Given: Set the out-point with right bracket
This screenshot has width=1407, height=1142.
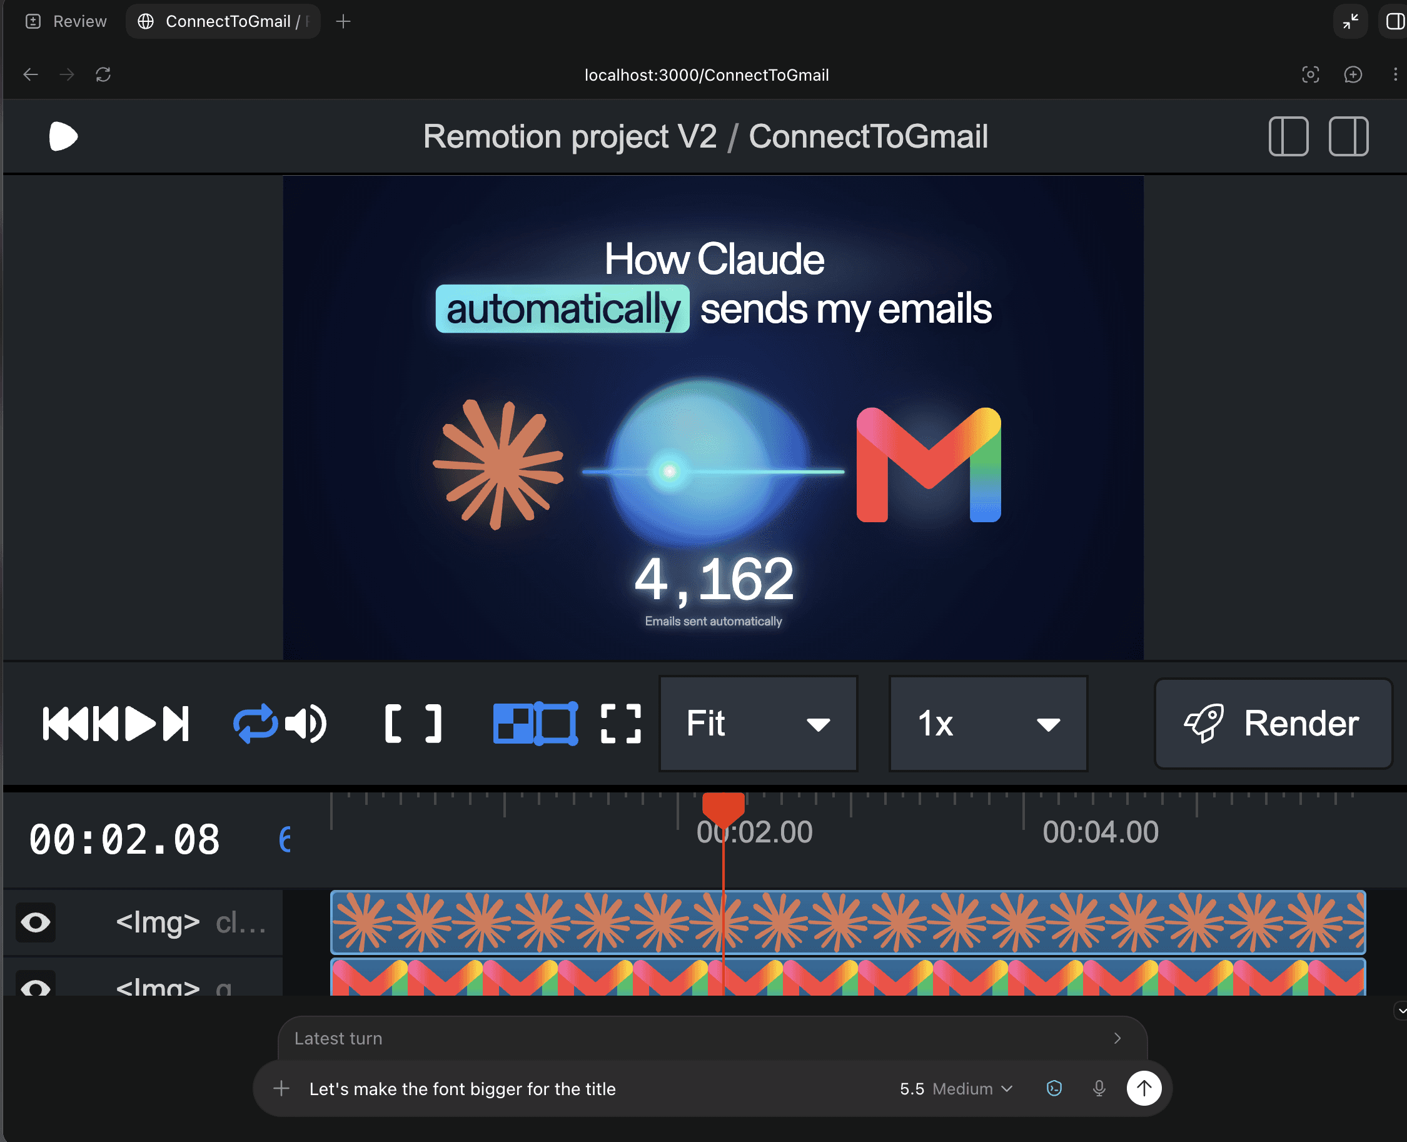Looking at the screenshot, I should click(433, 724).
